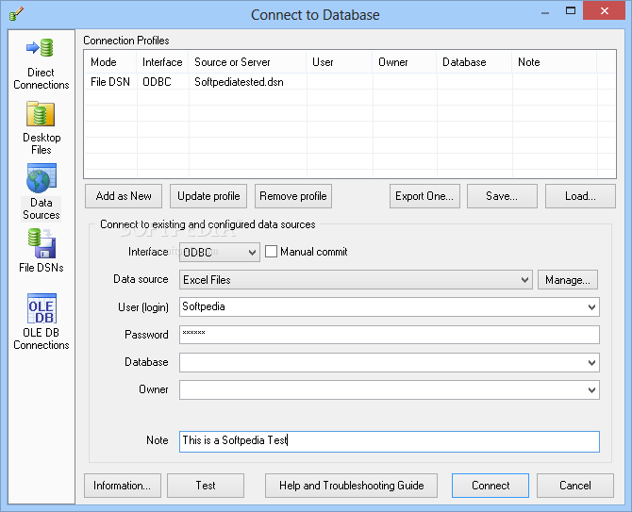Choose the Data Sources globe icon
Image resolution: width=632 pixels, height=512 pixels.
(x=42, y=178)
